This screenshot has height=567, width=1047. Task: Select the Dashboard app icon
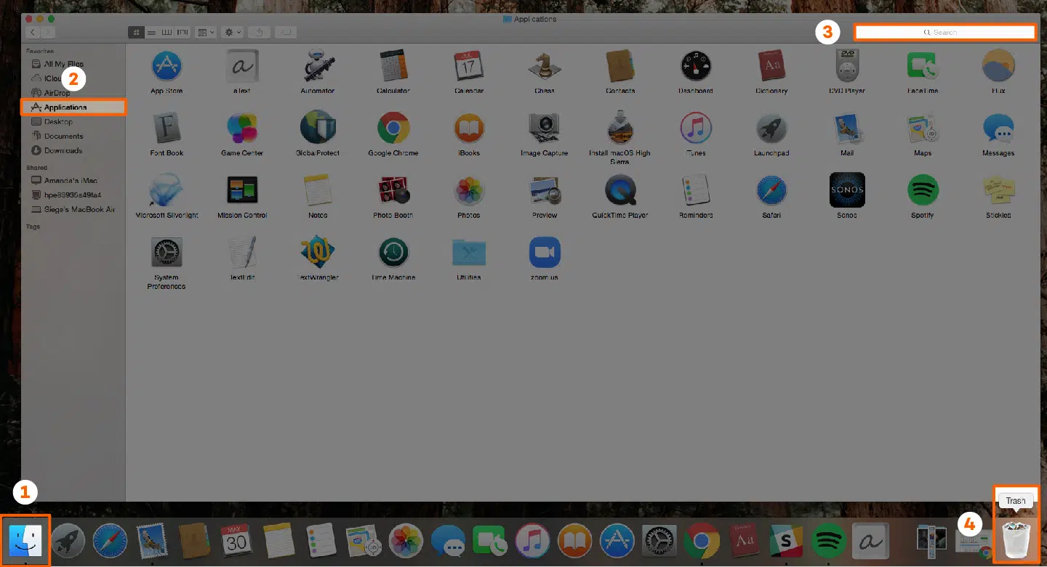click(696, 66)
